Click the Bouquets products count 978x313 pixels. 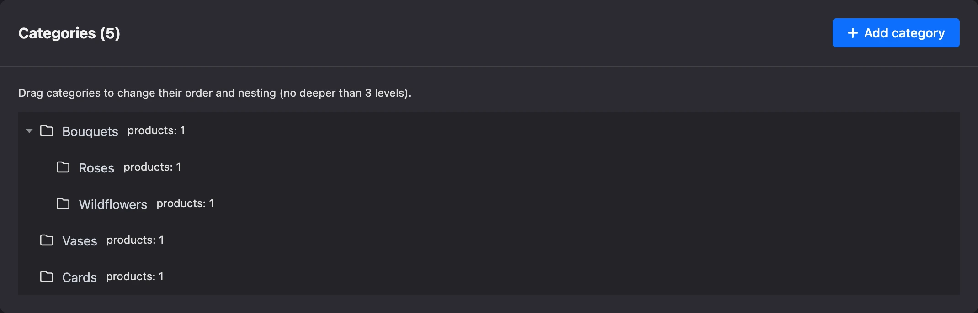(156, 130)
